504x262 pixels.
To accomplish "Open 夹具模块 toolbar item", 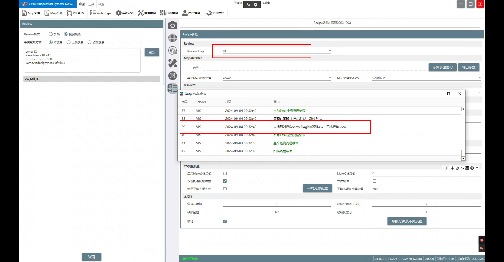I will coord(215,13).
